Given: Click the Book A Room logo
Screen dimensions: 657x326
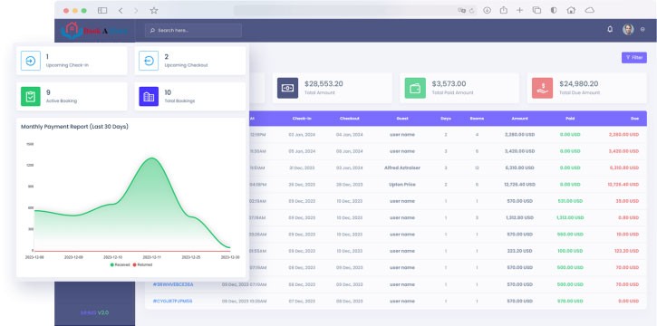Looking at the screenshot, I should (x=94, y=31).
